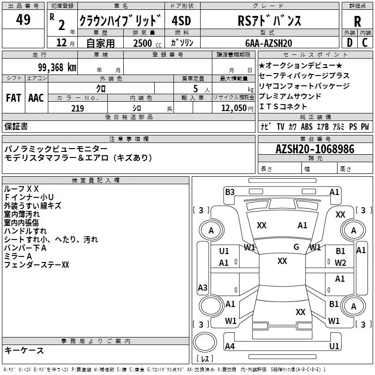Click the chassis number AZSH20-1068986

point(315,149)
